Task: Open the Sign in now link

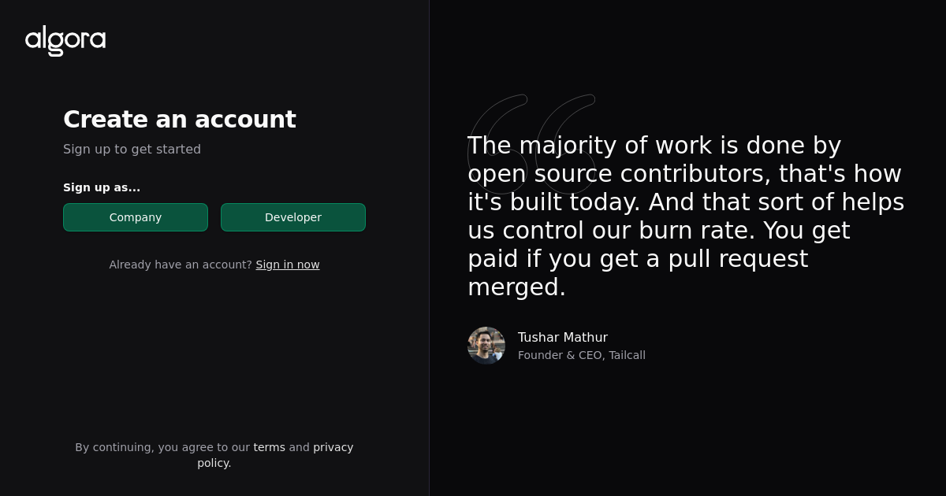Action: (x=288, y=265)
